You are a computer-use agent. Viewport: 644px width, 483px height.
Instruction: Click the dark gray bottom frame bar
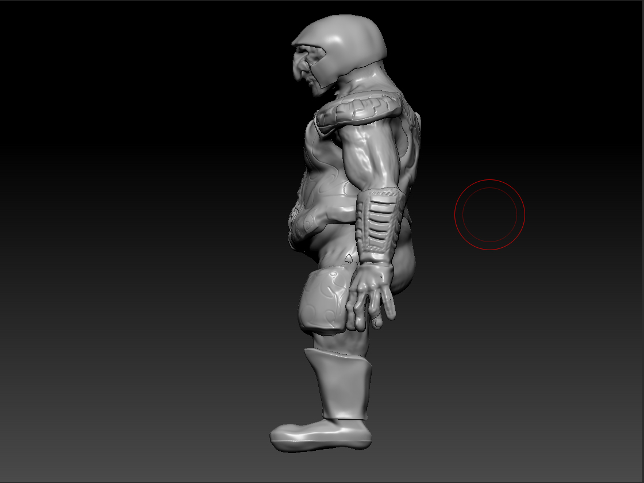click(322, 478)
